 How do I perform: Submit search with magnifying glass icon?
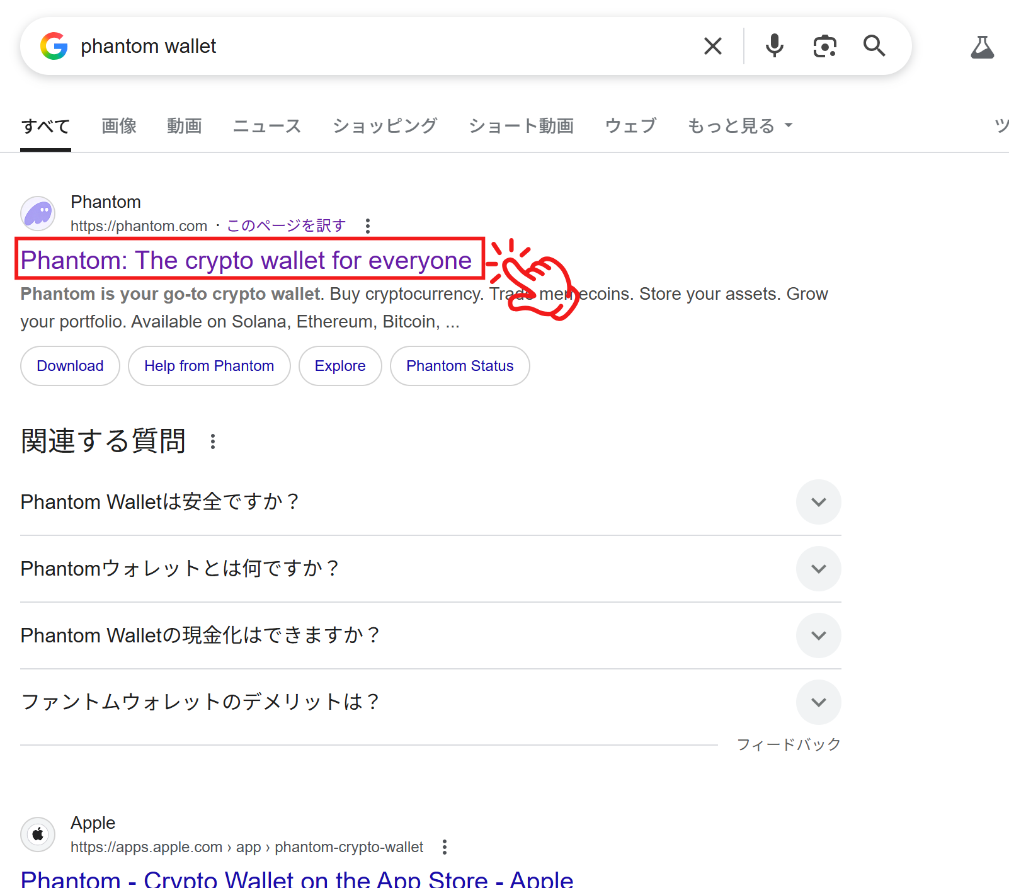874,46
